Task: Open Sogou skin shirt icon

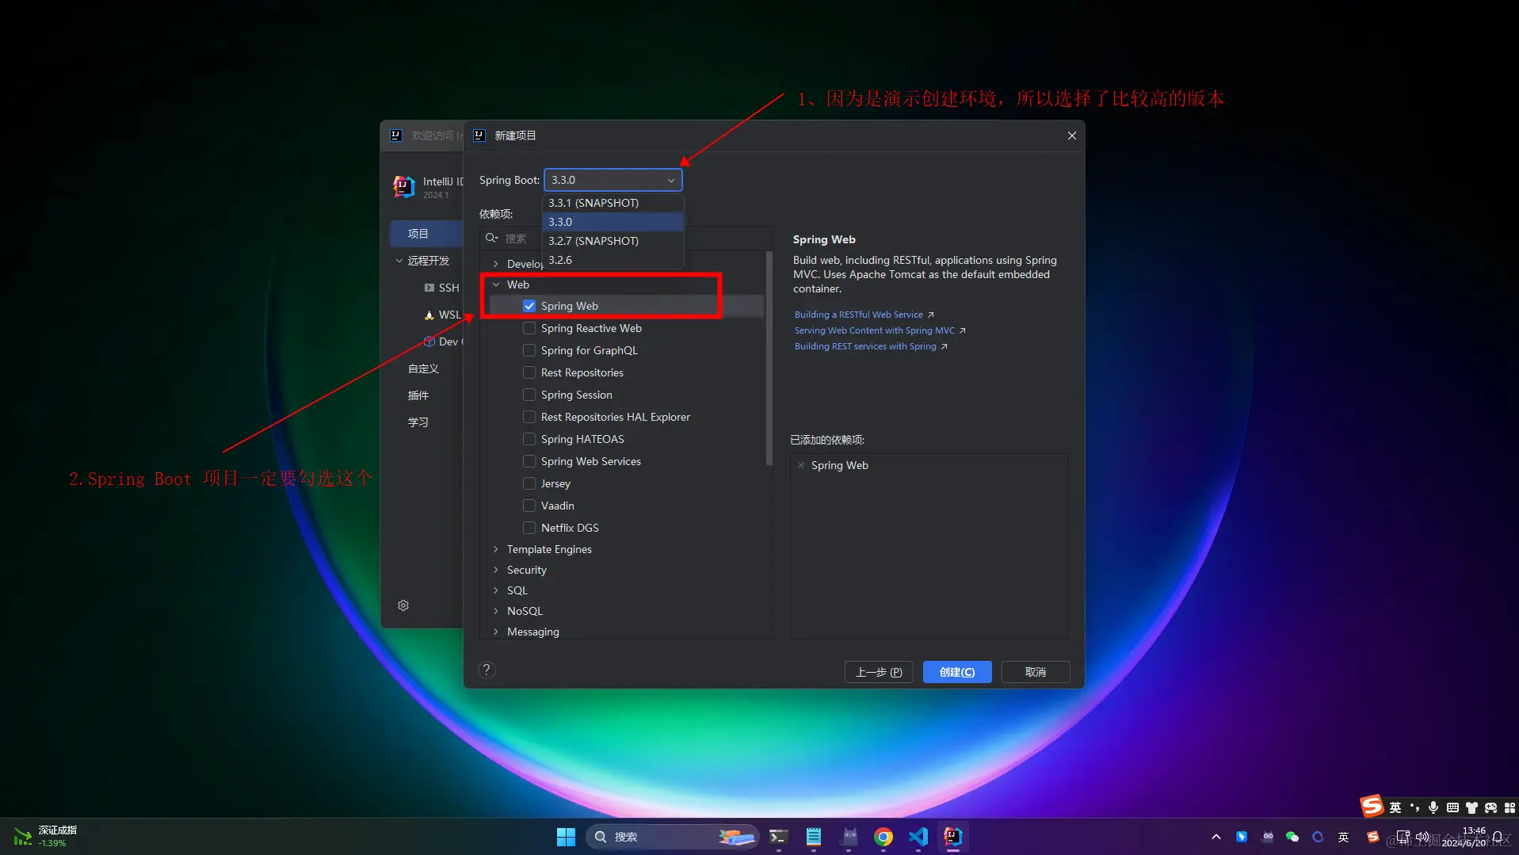Action: click(1471, 807)
